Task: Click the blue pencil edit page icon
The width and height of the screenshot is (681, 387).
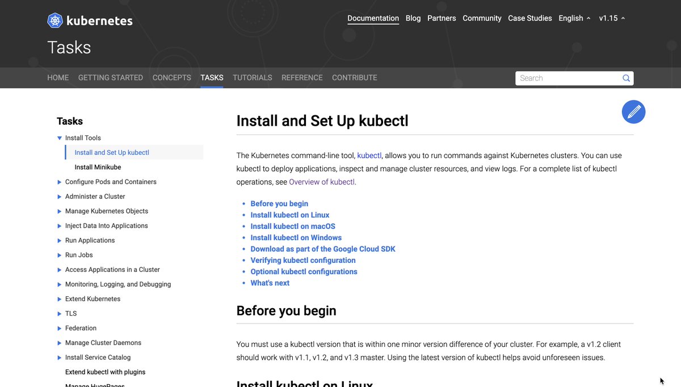Action: coord(633,112)
